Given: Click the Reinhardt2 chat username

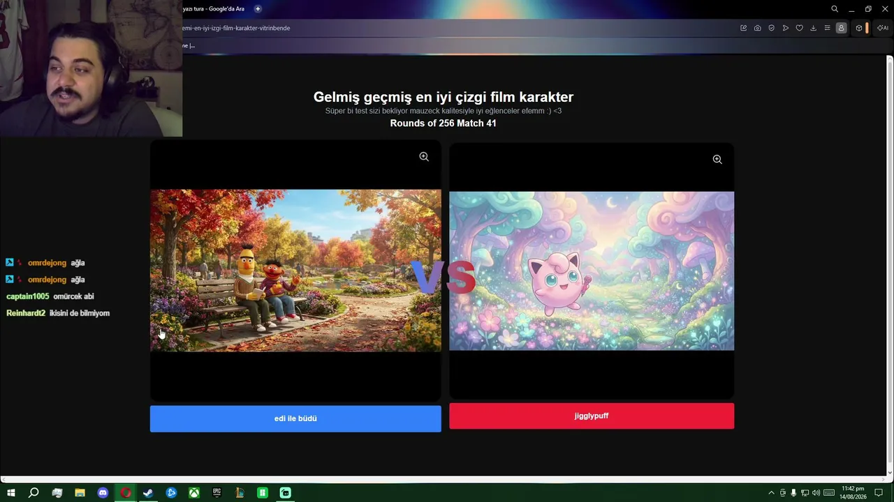Looking at the screenshot, I should 26,313.
